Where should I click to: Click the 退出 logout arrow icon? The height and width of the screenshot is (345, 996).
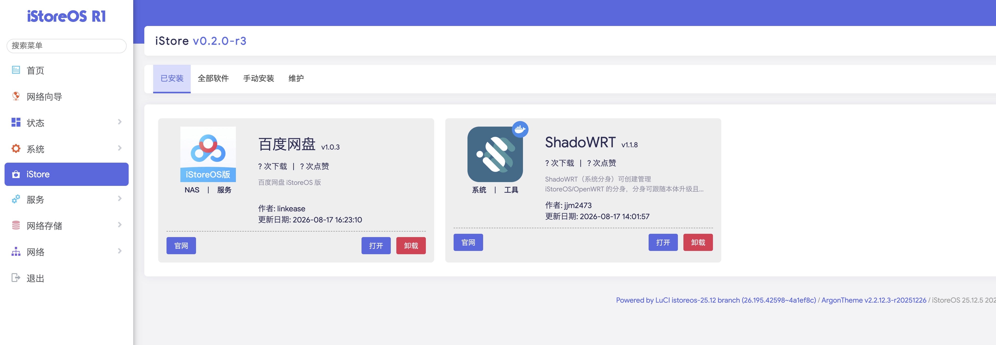coord(16,278)
